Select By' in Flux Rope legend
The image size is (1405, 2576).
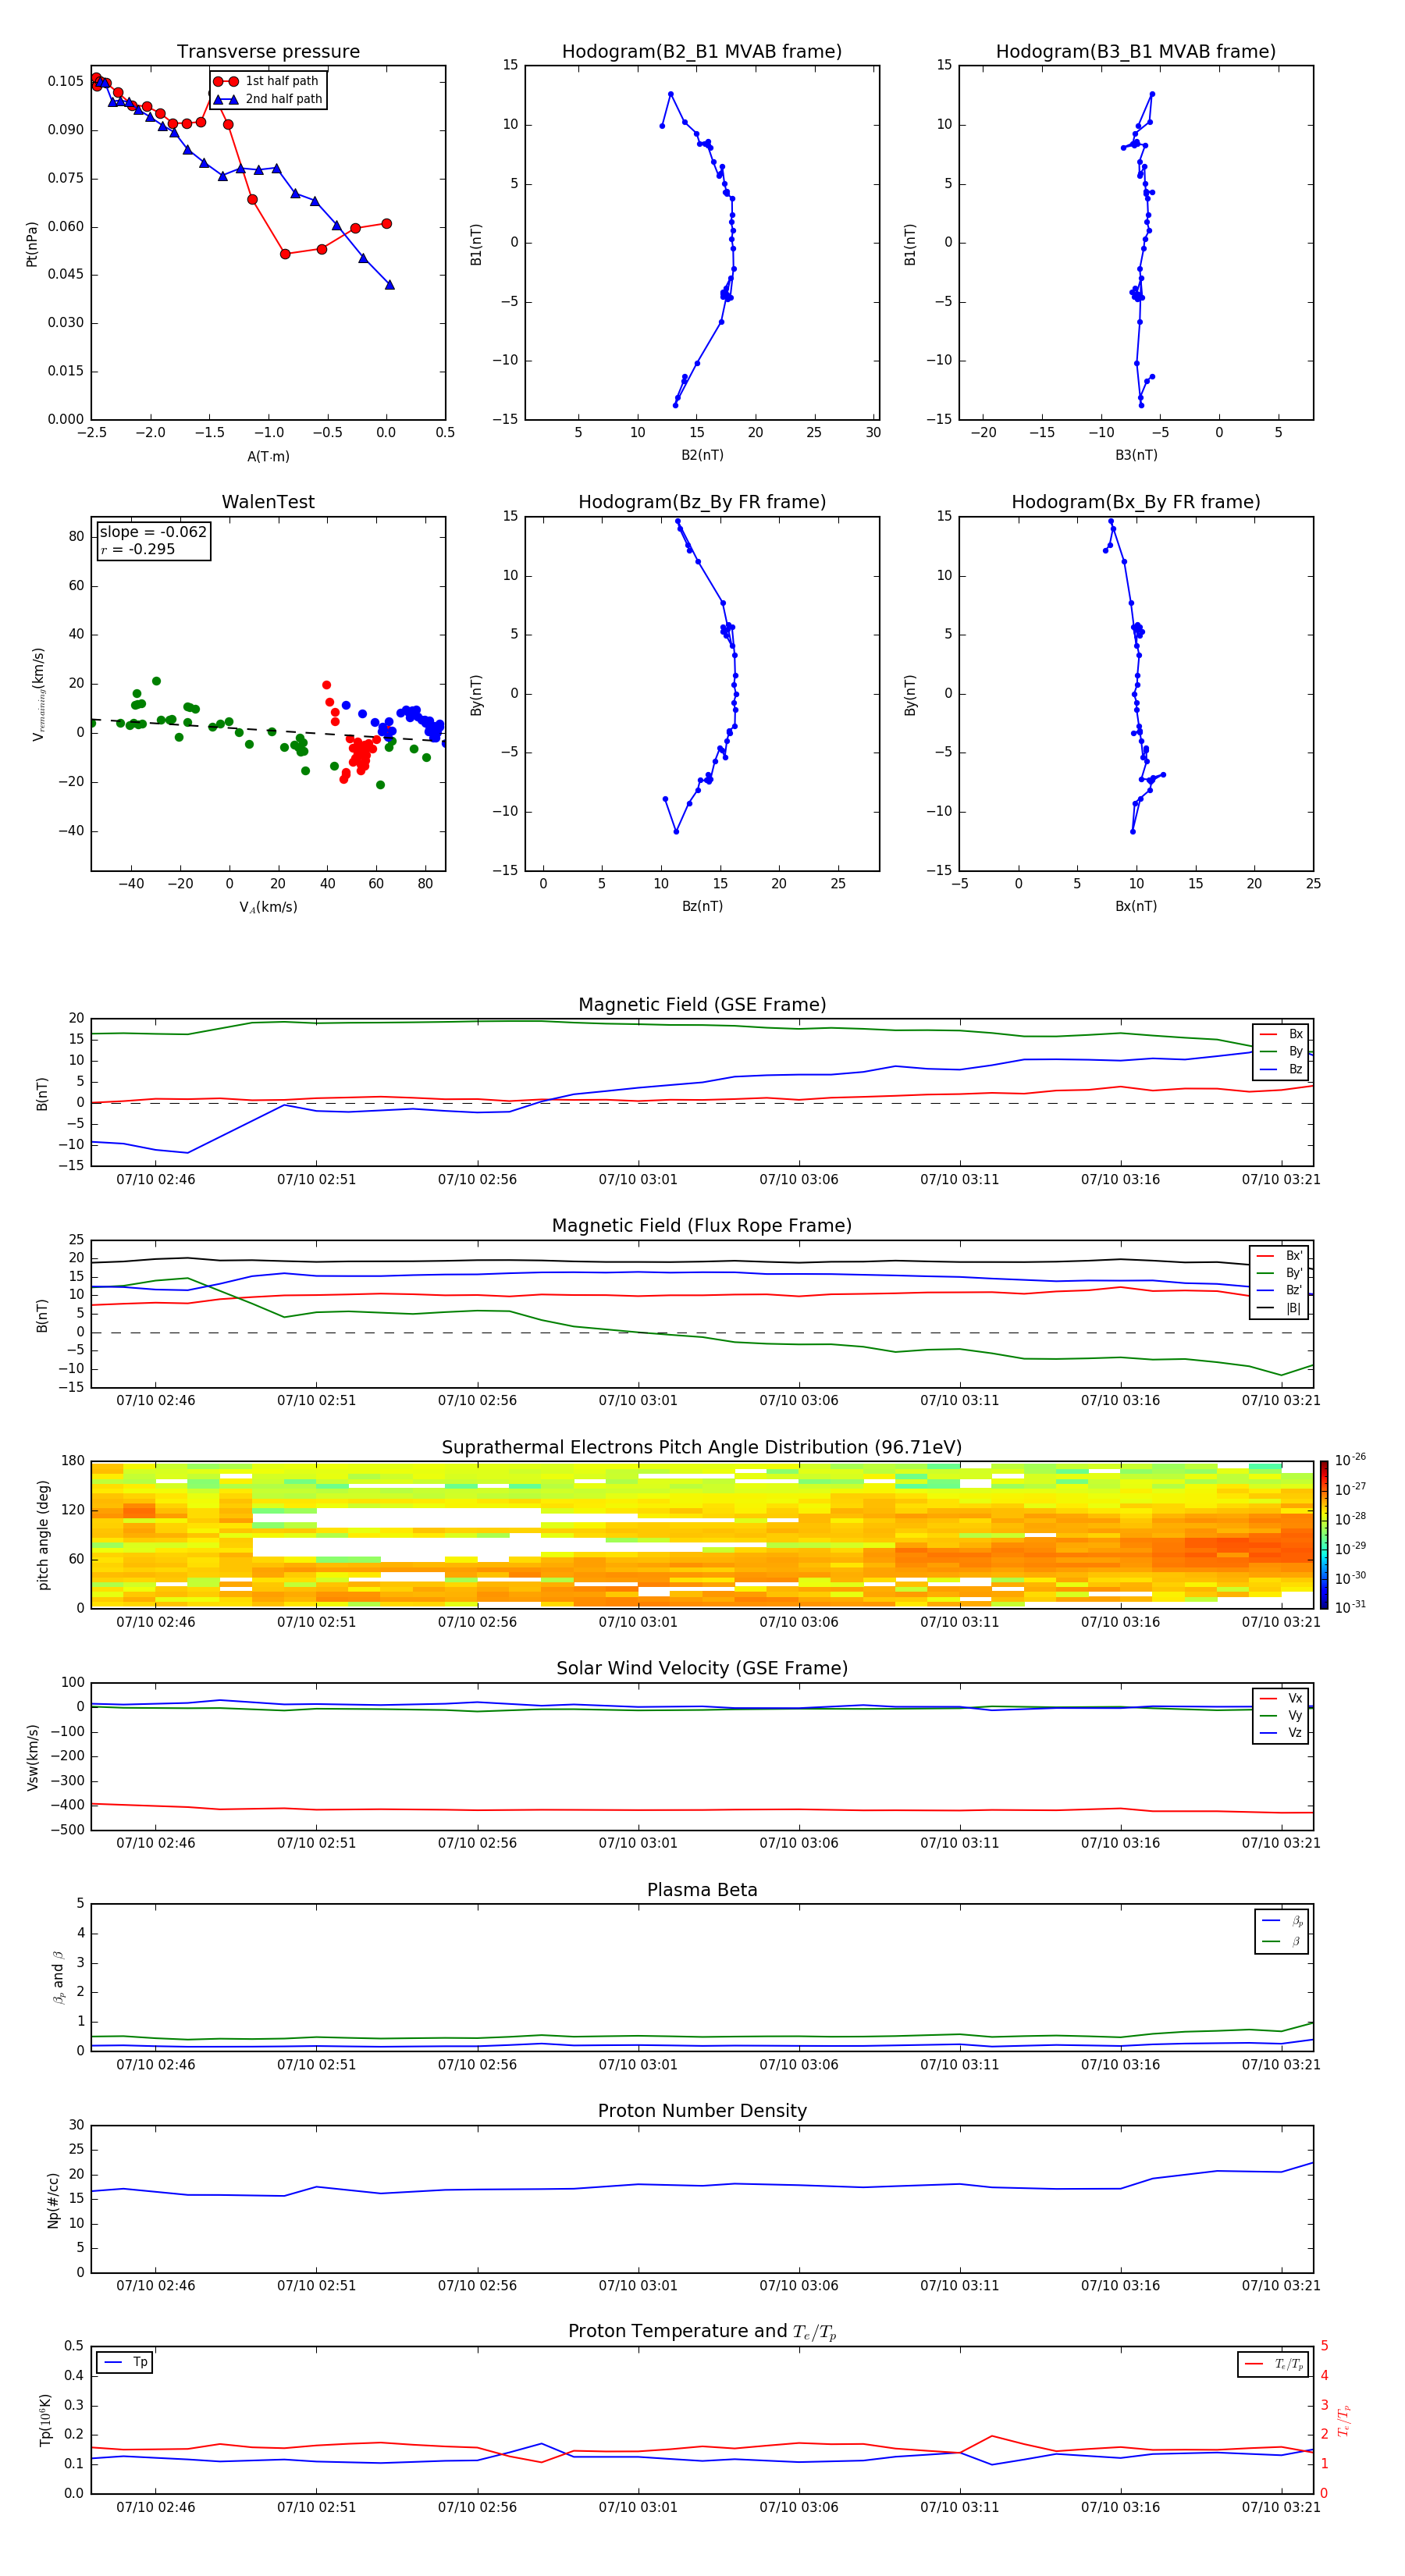1279,1273
